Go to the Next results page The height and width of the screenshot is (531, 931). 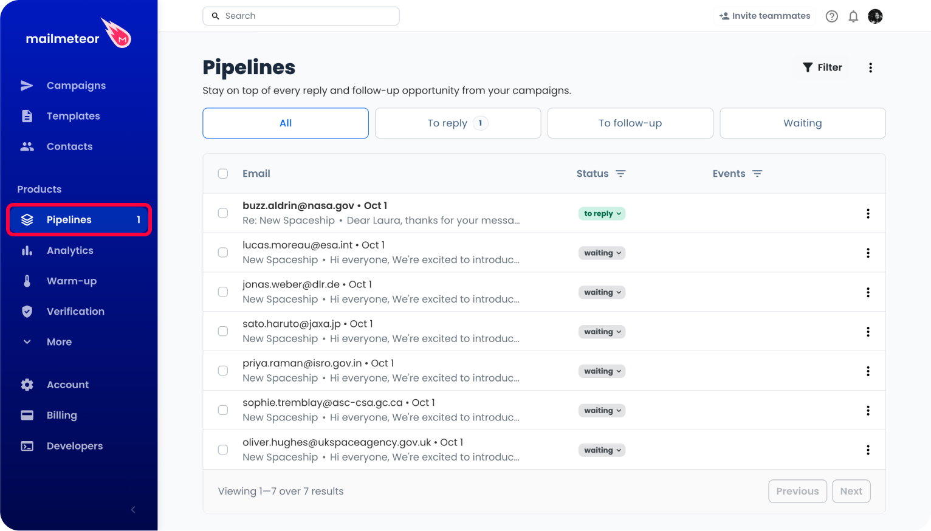pyautogui.click(x=851, y=492)
